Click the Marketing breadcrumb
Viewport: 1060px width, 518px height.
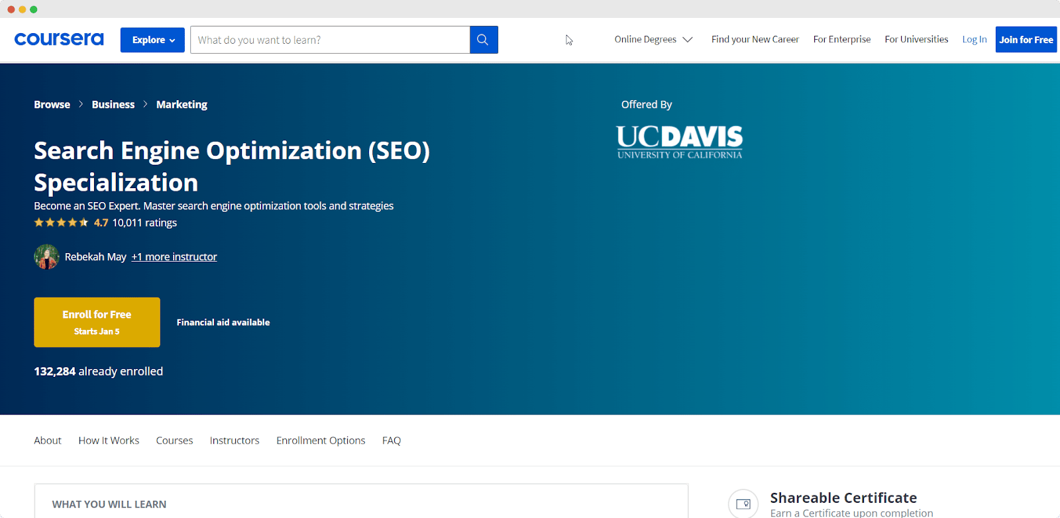tap(182, 105)
